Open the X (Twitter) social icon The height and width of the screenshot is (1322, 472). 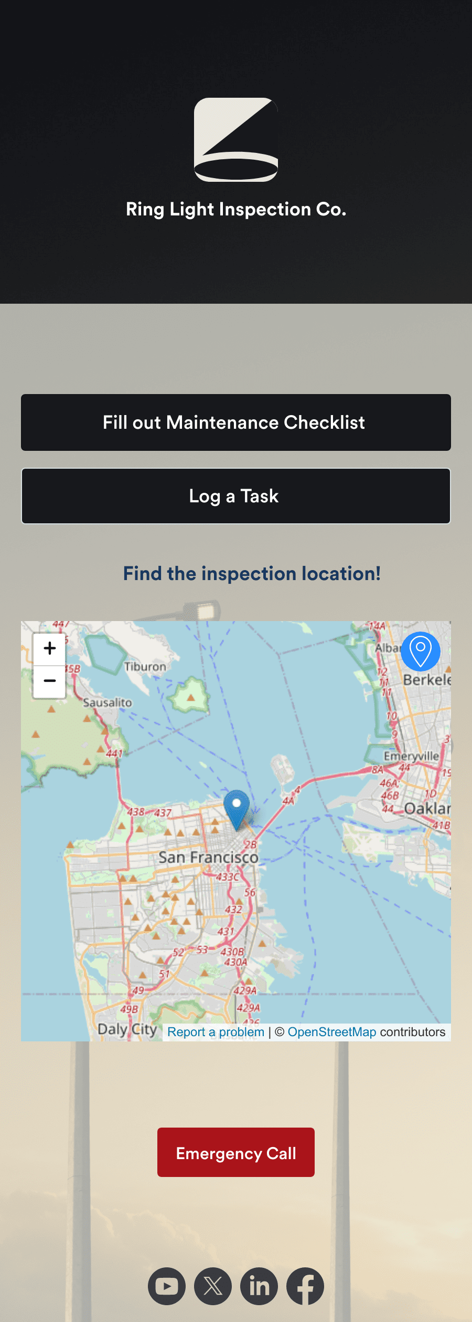pyautogui.click(x=213, y=1286)
